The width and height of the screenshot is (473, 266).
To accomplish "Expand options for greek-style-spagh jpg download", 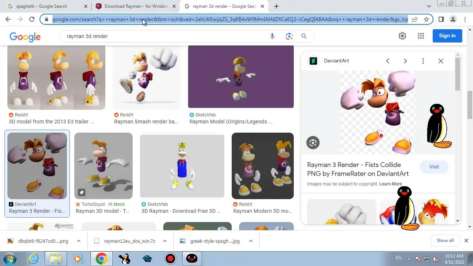I will 251,241.
